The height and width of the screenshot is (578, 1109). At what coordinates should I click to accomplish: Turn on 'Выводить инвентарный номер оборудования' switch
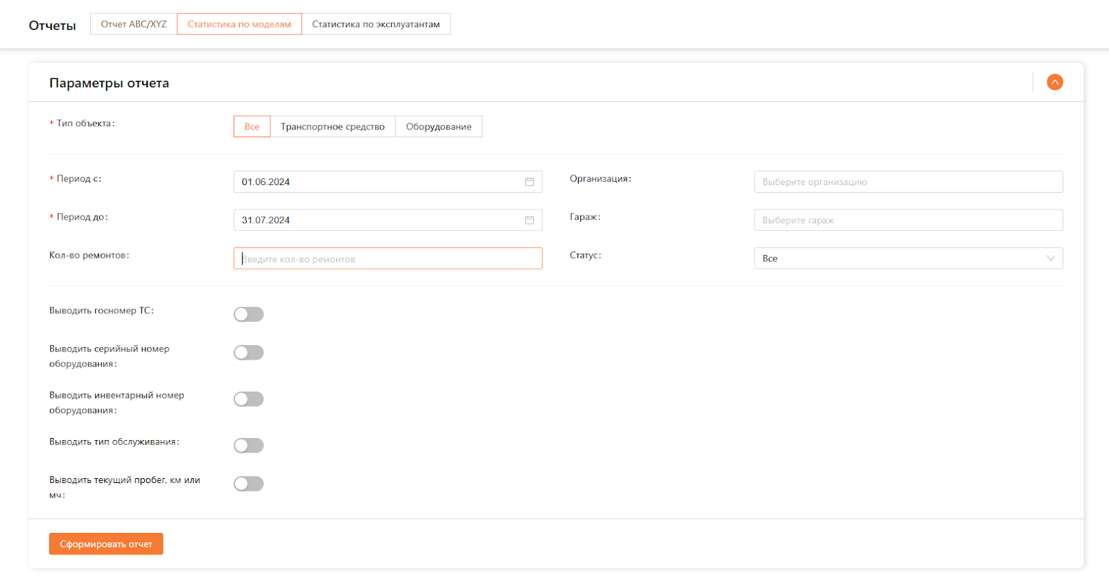(249, 399)
